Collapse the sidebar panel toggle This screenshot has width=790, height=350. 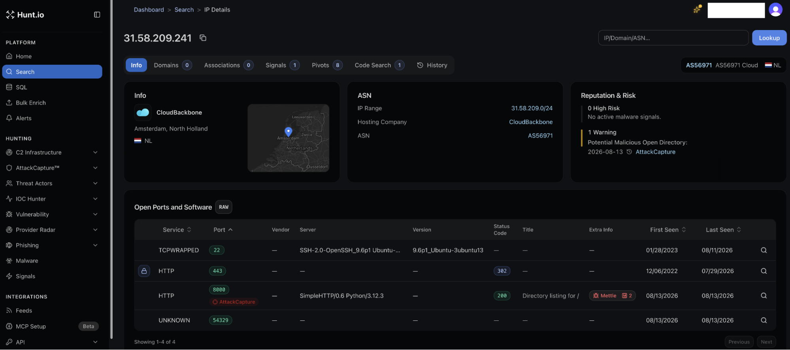[x=97, y=15]
